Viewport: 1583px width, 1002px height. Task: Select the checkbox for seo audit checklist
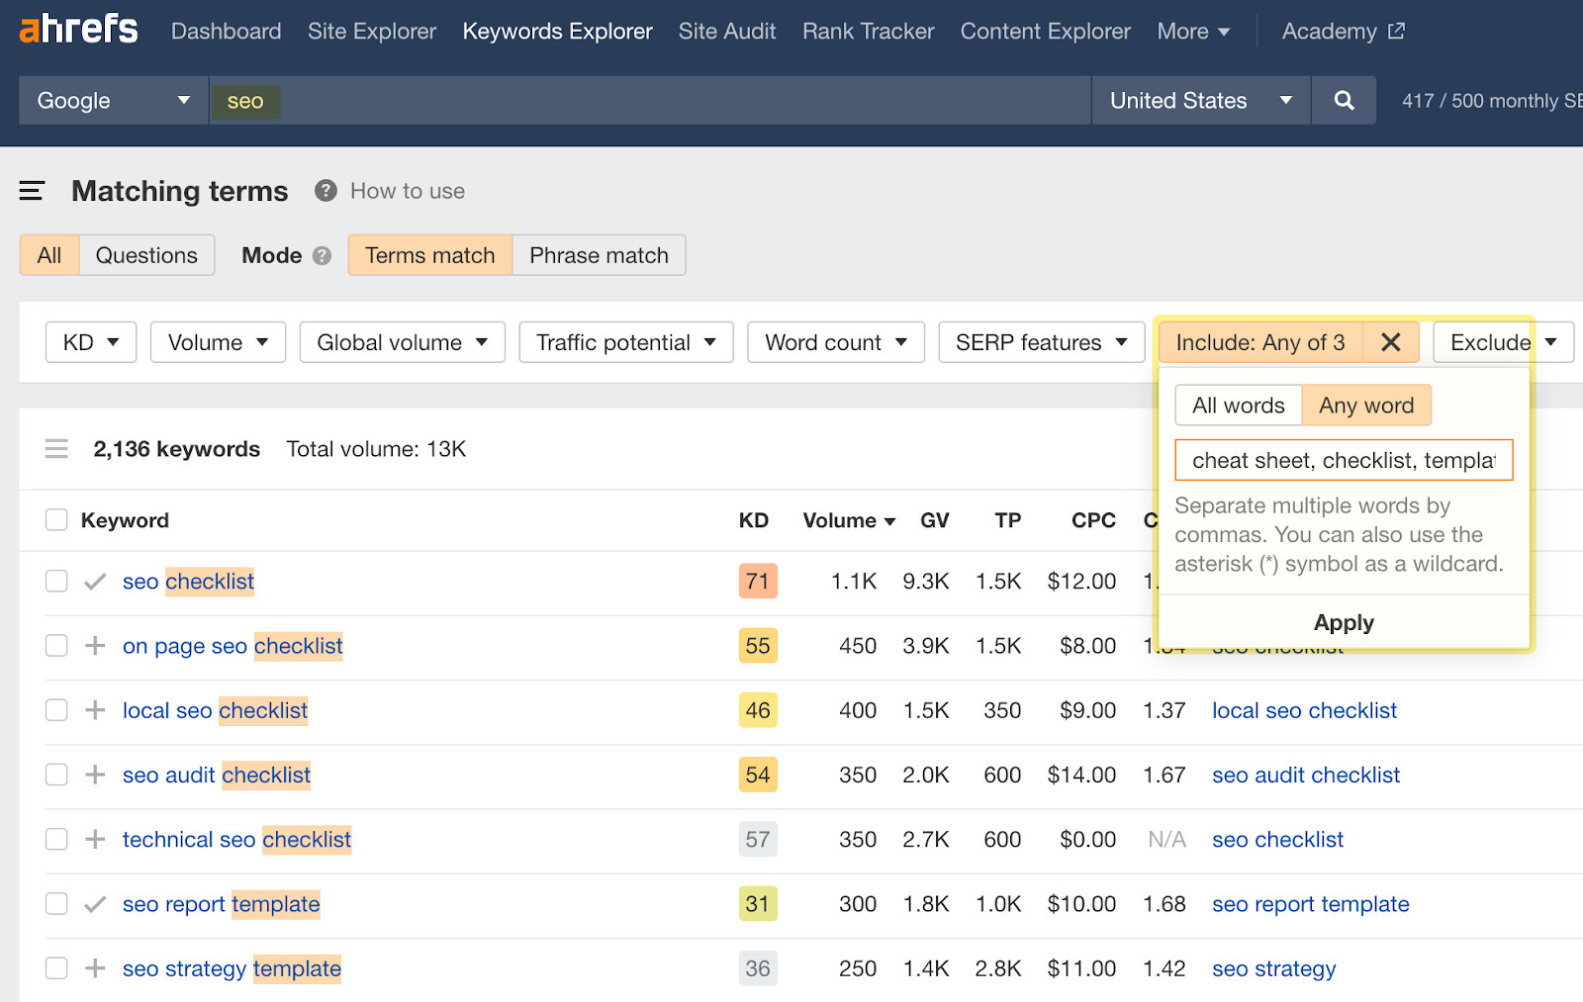56,774
